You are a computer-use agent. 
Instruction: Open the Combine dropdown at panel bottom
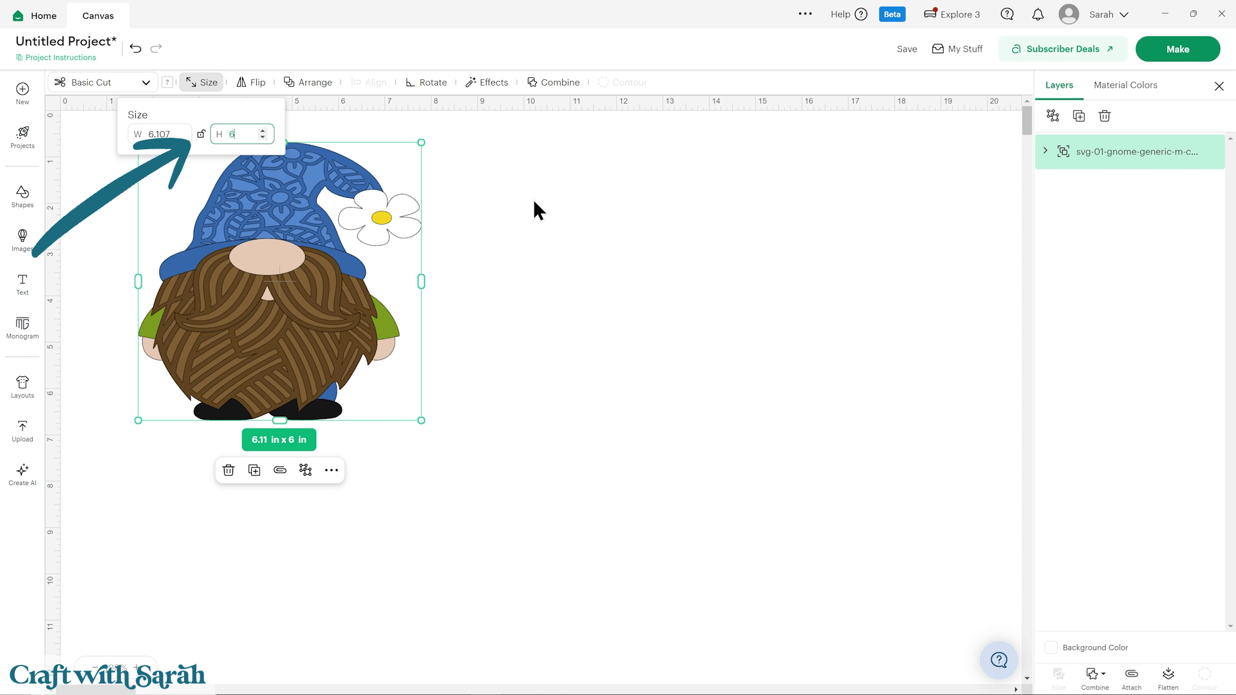[x=1095, y=679]
